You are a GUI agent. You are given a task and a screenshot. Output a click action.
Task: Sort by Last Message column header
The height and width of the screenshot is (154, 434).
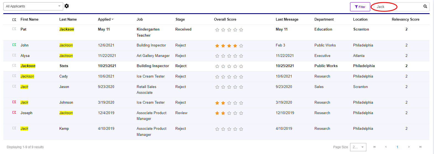pos(287,19)
